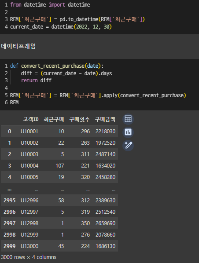The width and height of the screenshot is (199, 263).
Task: Click cell U10003 in the table
Action: tap(29, 154)
